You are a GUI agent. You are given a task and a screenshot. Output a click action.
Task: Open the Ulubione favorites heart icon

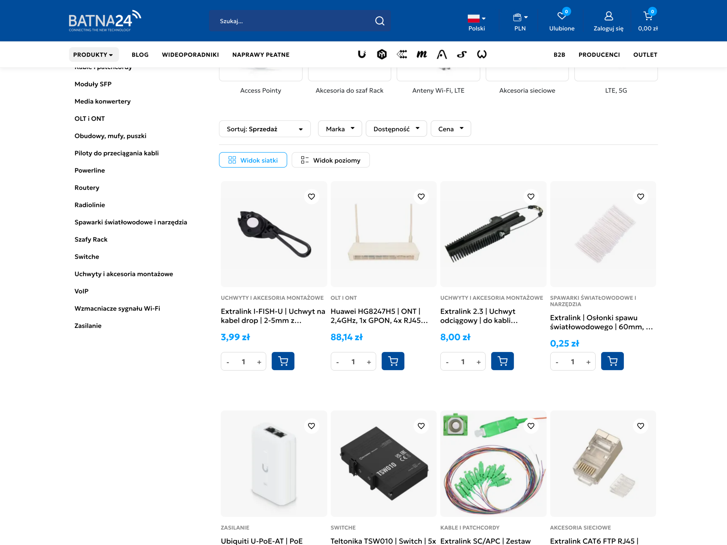[562, 16]
